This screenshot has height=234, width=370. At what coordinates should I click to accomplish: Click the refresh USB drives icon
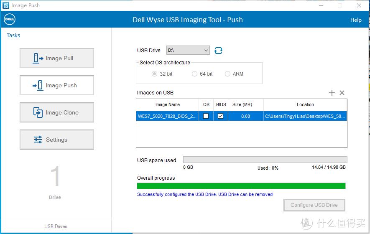coord(218,51)
